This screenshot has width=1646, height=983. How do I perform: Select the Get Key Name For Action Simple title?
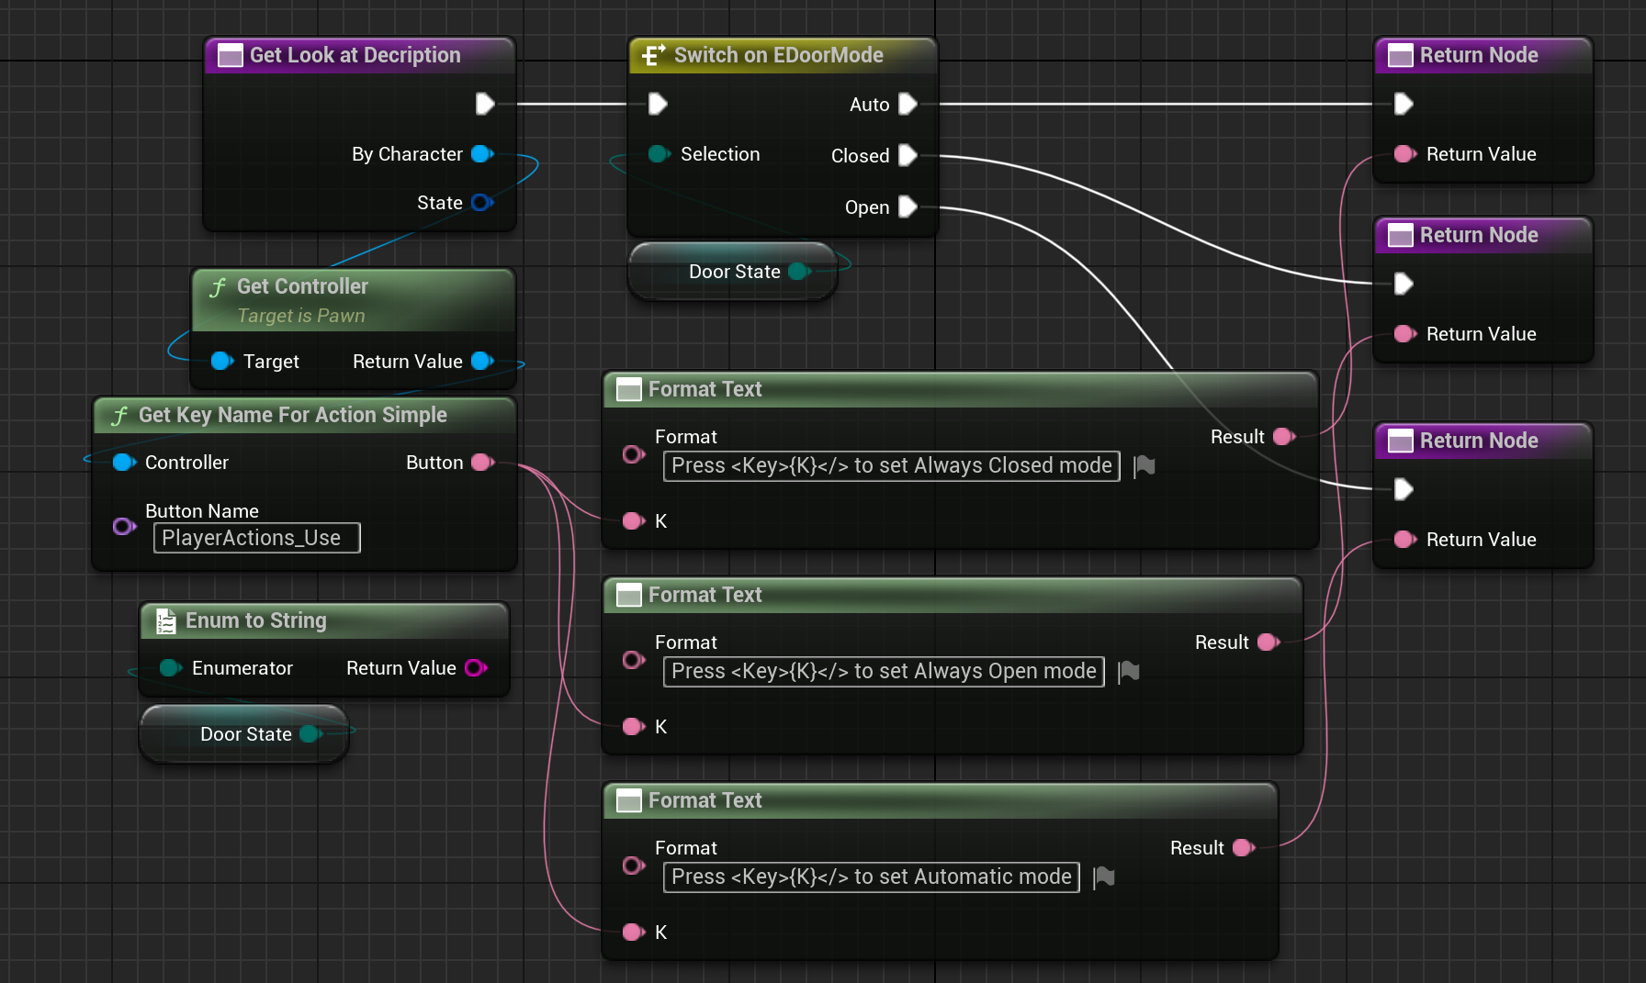point(293,415)
